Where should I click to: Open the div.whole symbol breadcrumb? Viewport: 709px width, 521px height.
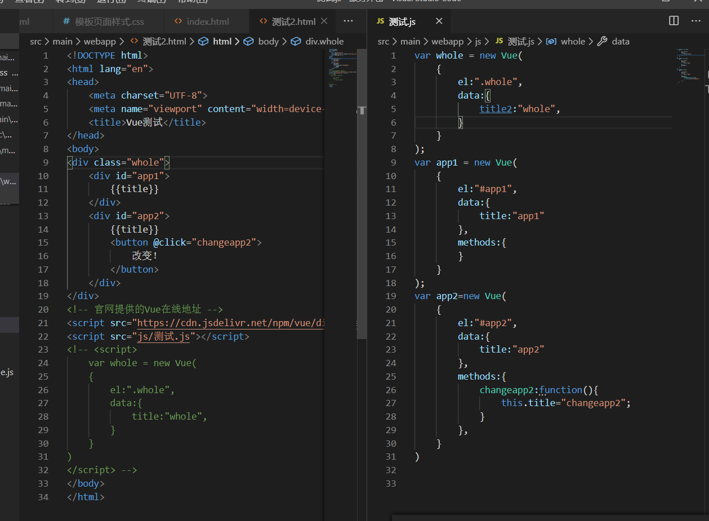coord(317,41)
